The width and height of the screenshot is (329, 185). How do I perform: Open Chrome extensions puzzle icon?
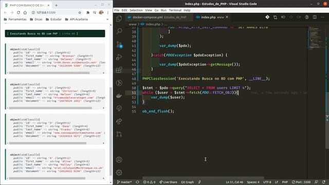coord(88,12)
